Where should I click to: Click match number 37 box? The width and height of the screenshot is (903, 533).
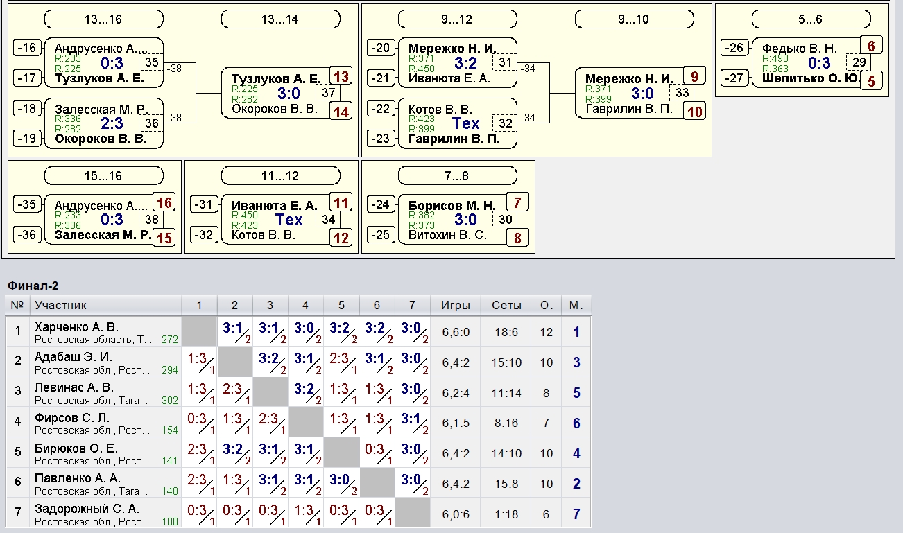[x=329, y=93]
